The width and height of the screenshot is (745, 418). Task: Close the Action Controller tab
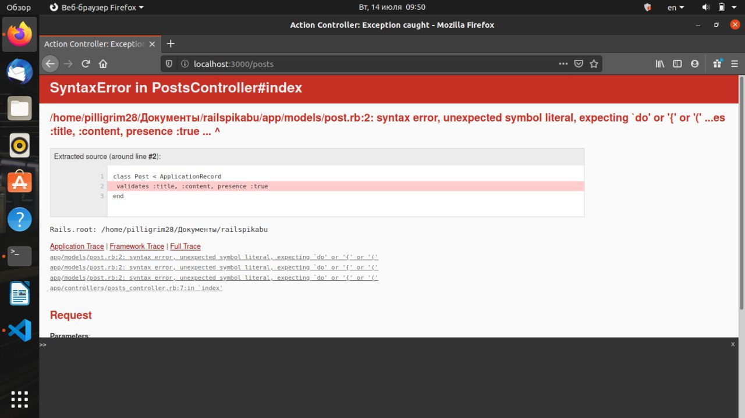[x=152, y=44]
